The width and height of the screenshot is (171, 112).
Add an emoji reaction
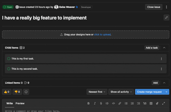tap(26, 92)
